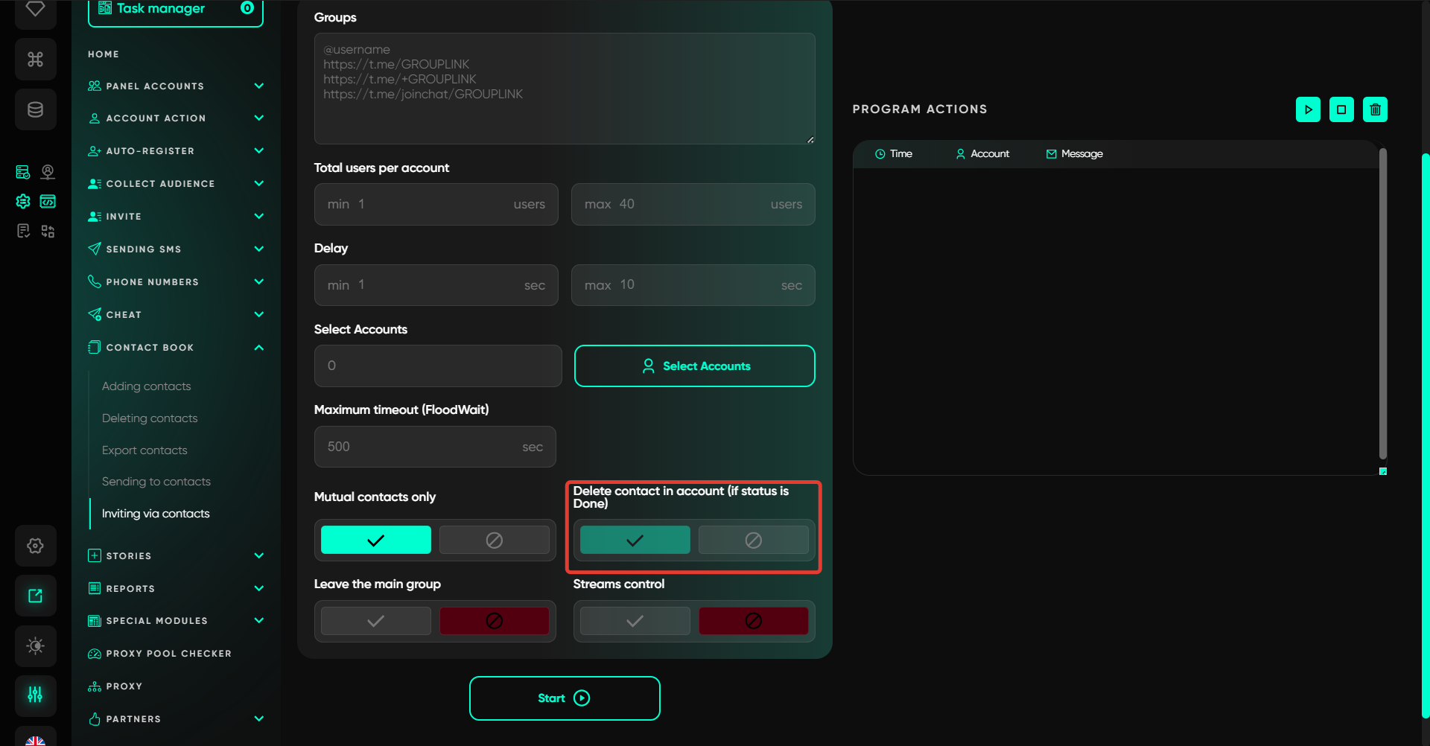Open settings gear icon in left rail
This screenshot has width=1430, height=746.
pos(35,546)
